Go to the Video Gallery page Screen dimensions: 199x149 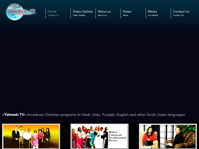point(83,13)
